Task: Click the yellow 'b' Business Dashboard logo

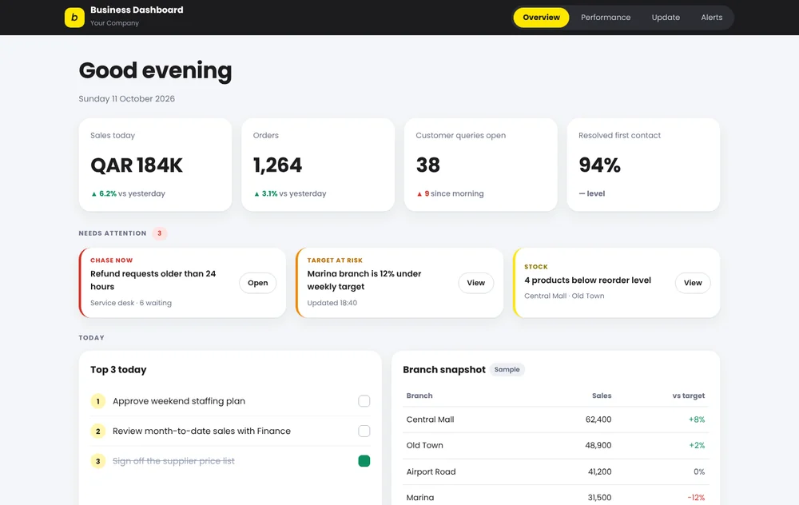Action: tap(74, 18)
